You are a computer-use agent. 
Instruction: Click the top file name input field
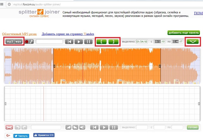49,41
